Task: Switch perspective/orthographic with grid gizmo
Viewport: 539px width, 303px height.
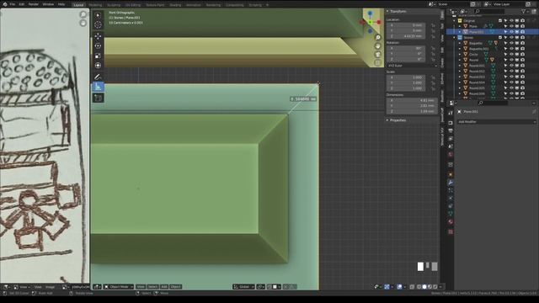Action: 378,63
